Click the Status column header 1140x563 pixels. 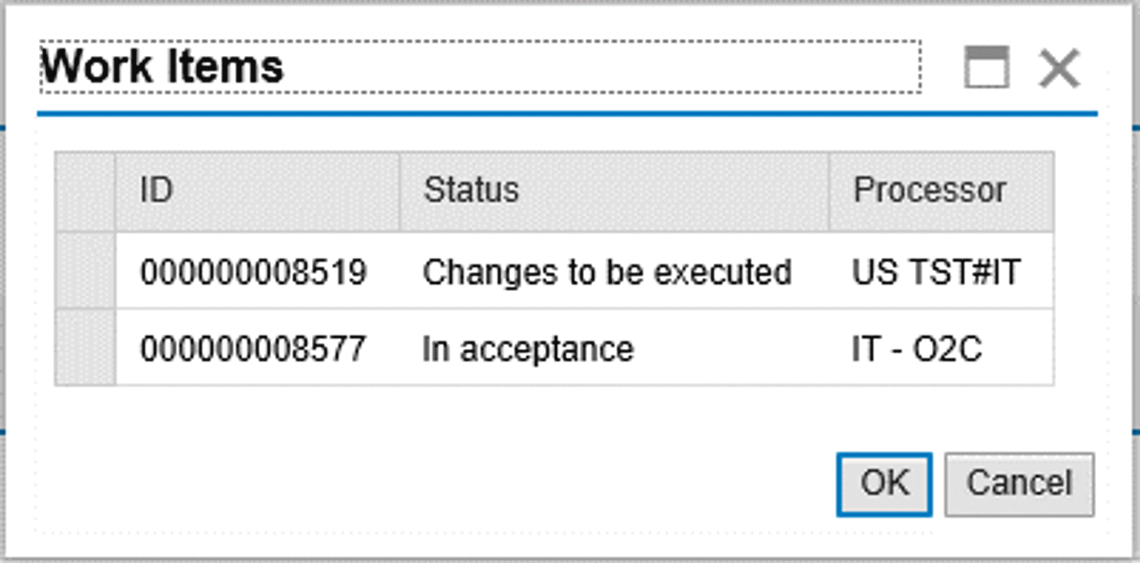pos(471,190)
